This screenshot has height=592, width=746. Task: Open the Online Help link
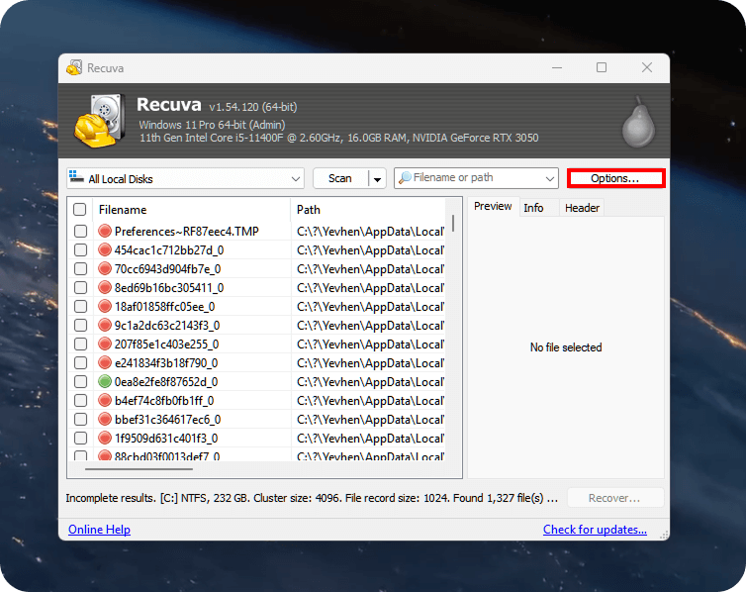(x=100, y=530)
